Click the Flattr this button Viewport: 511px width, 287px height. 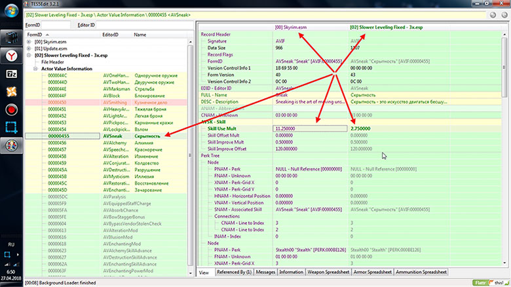click(491, 283)
